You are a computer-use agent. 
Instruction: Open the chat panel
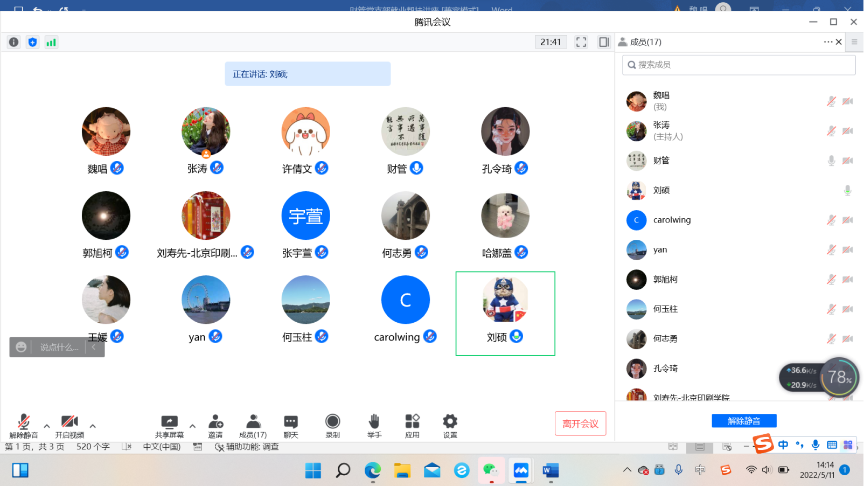291,426
